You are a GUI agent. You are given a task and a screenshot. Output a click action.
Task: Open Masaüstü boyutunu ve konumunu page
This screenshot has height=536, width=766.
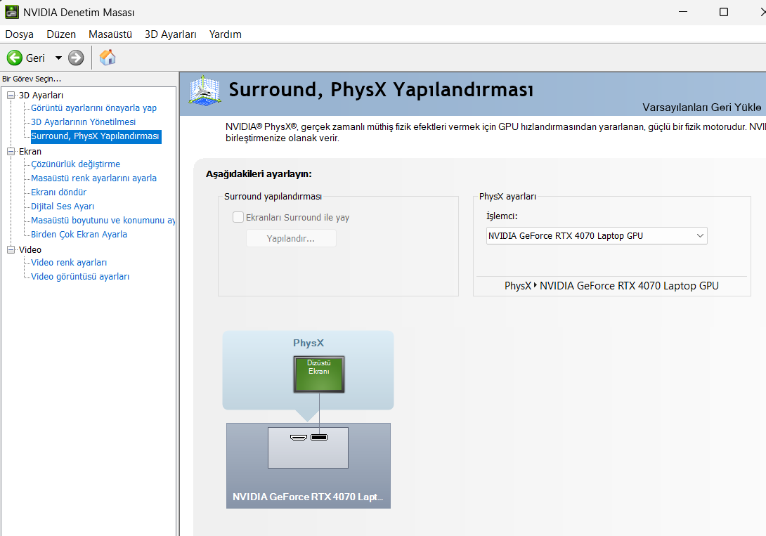click(103, 220)
